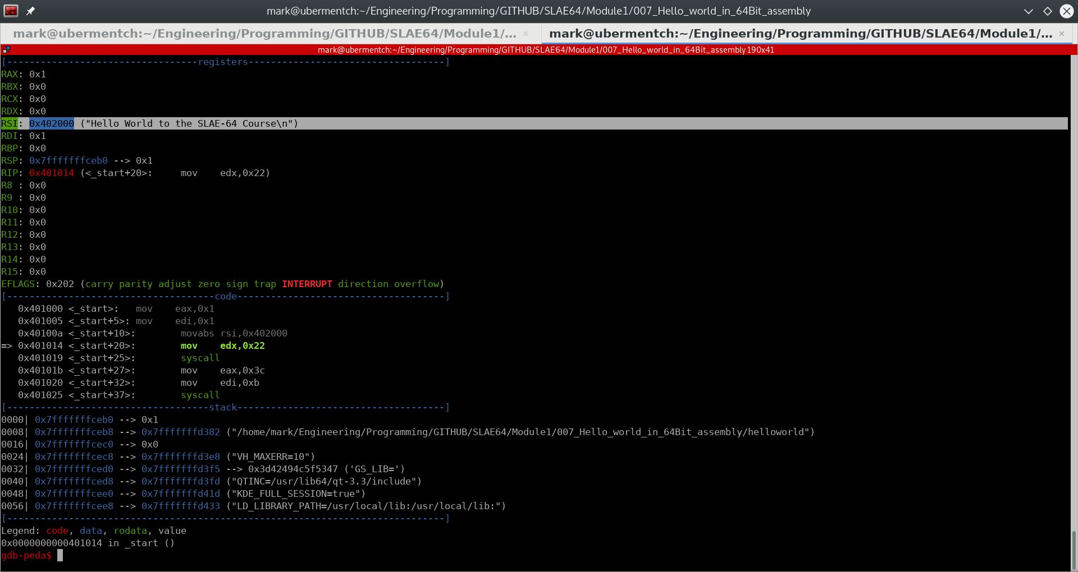Click the RDX register label
The image size is (1078, 572).
click(10, 111)
